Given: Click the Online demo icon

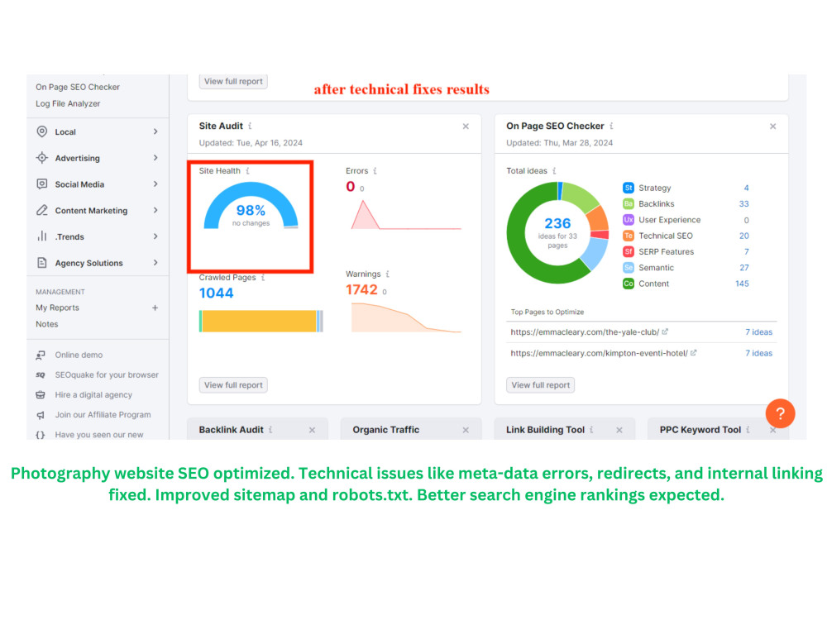Looking at the screenshot, I should 41,355.
